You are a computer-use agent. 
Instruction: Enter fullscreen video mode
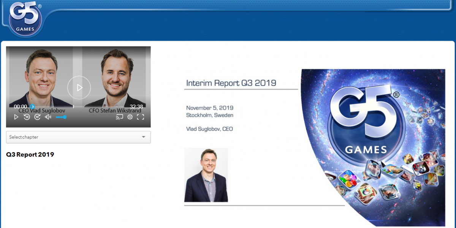click(x=140, y=117)
